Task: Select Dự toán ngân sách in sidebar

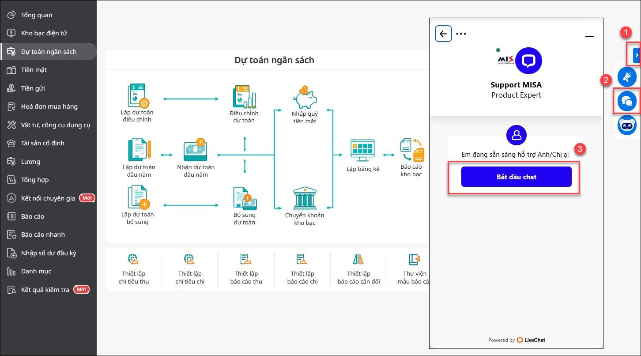Action: [48, 52]
